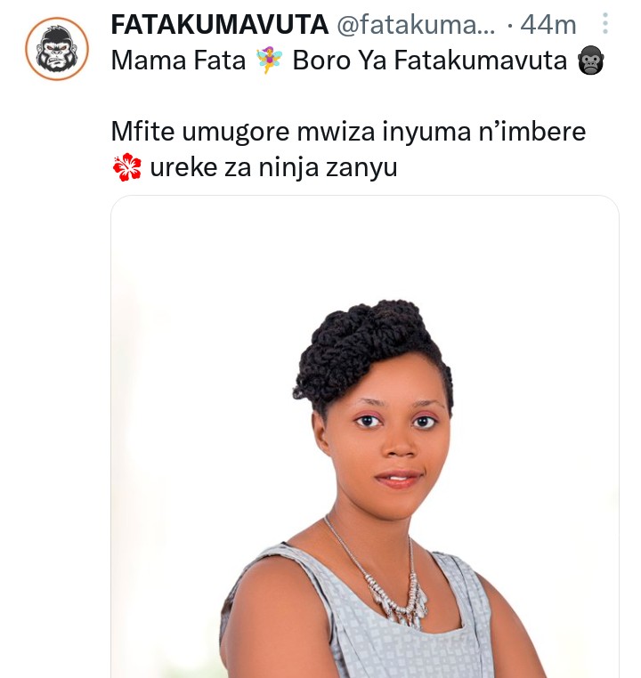Click the fairy emoji after Mama Fata
The image size is (641, 678).
269,61
